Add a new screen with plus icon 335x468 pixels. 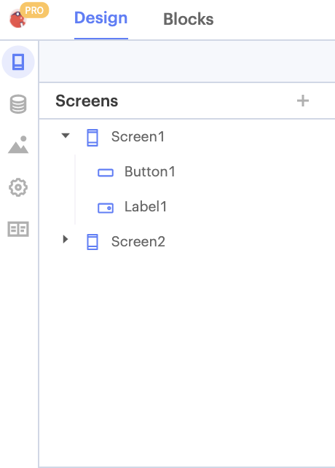(x=303, y=101)
